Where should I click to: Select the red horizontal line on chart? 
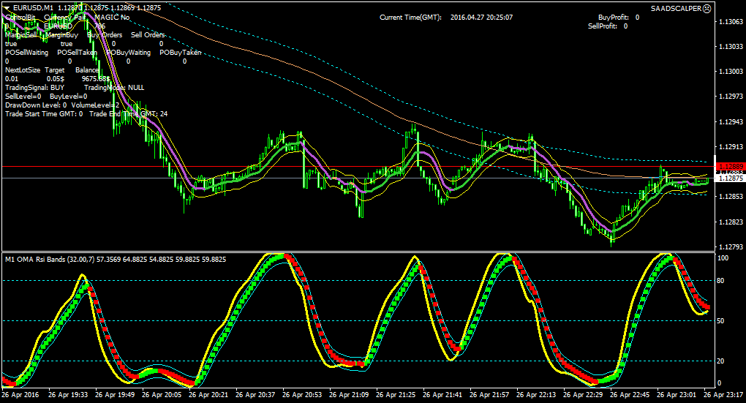pos(358,167)
